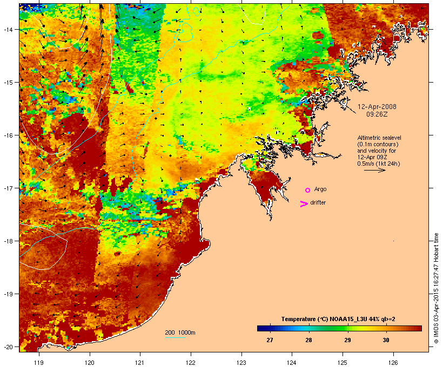Click the '-18' latitude axis label
The height and width of the screenshot is (367, 443).
(8, 241)
